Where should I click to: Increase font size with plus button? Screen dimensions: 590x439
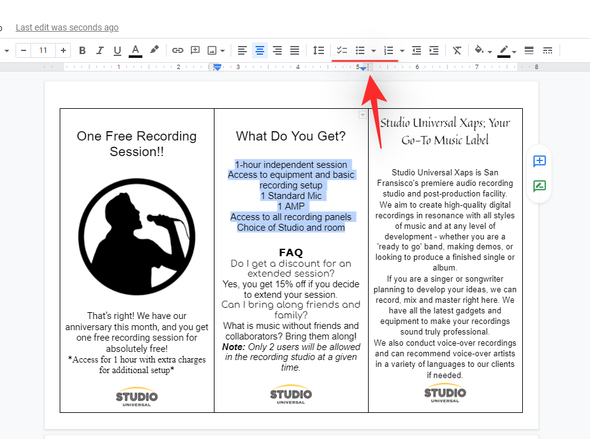[64, 50]
